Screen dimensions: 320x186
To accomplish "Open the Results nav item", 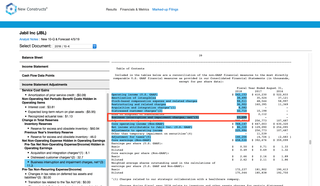I will tap(111, 10).
